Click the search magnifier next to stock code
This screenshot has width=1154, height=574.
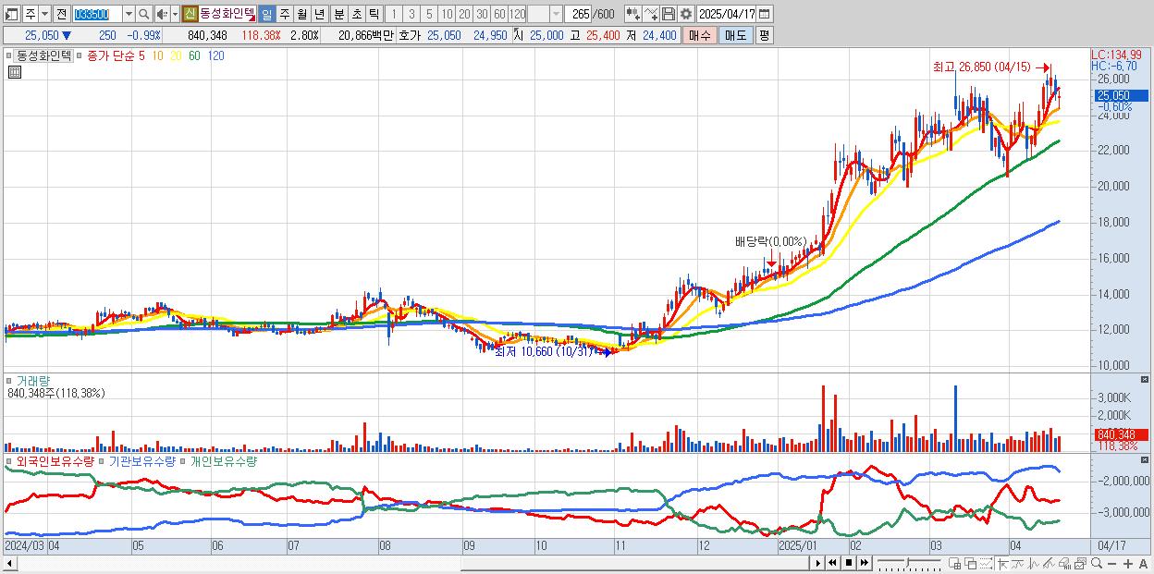pos(144,14)
